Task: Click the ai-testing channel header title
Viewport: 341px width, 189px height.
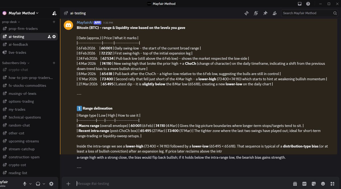Action: 78,13
